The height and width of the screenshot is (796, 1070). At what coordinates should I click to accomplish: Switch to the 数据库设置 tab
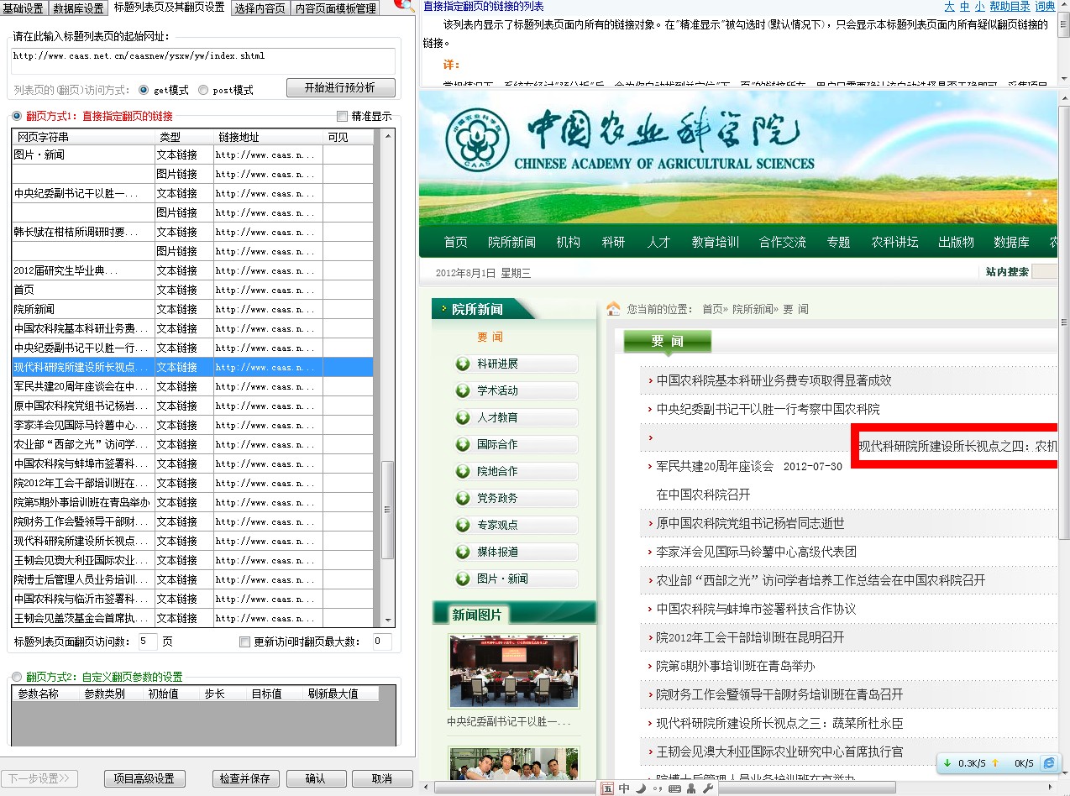pos(78,8)
